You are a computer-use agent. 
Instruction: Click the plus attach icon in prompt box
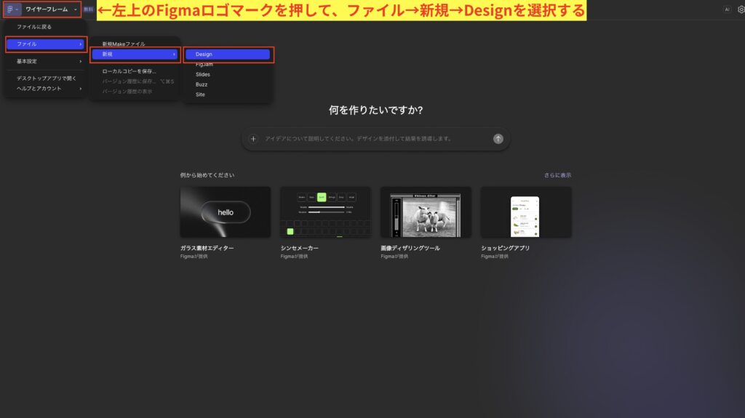pyautogui.click(x=253, y=139)
